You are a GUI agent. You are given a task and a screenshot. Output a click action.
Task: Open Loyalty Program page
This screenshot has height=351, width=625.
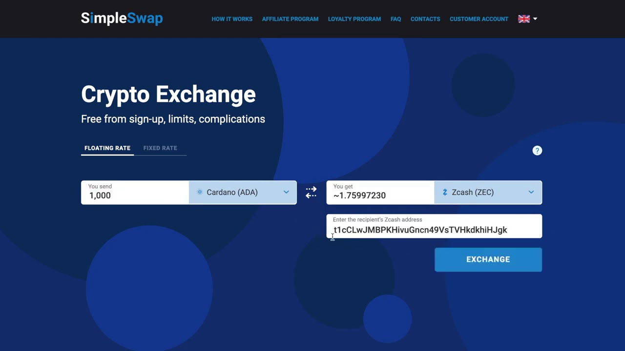354,19
